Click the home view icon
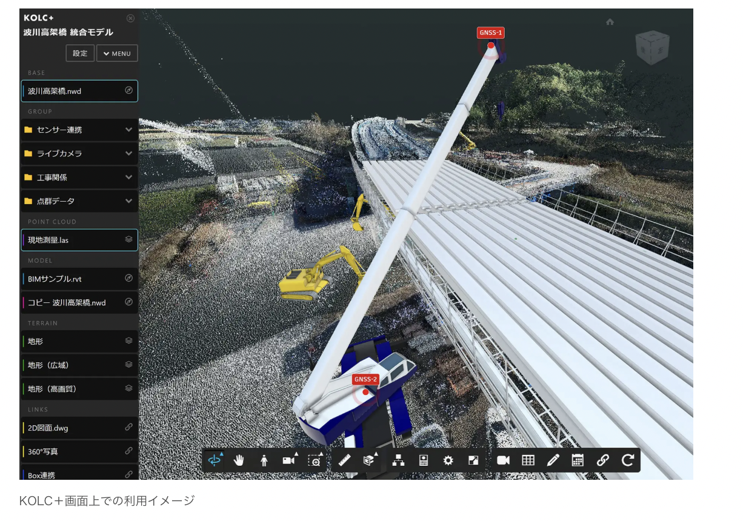This screenshot has height=521, width=743. tap(610, 22)
